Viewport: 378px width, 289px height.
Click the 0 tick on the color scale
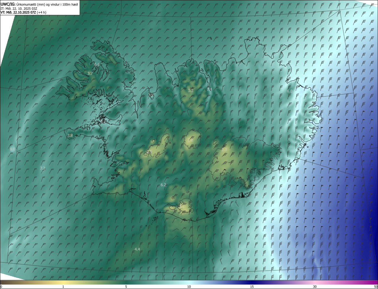(1, 287)
